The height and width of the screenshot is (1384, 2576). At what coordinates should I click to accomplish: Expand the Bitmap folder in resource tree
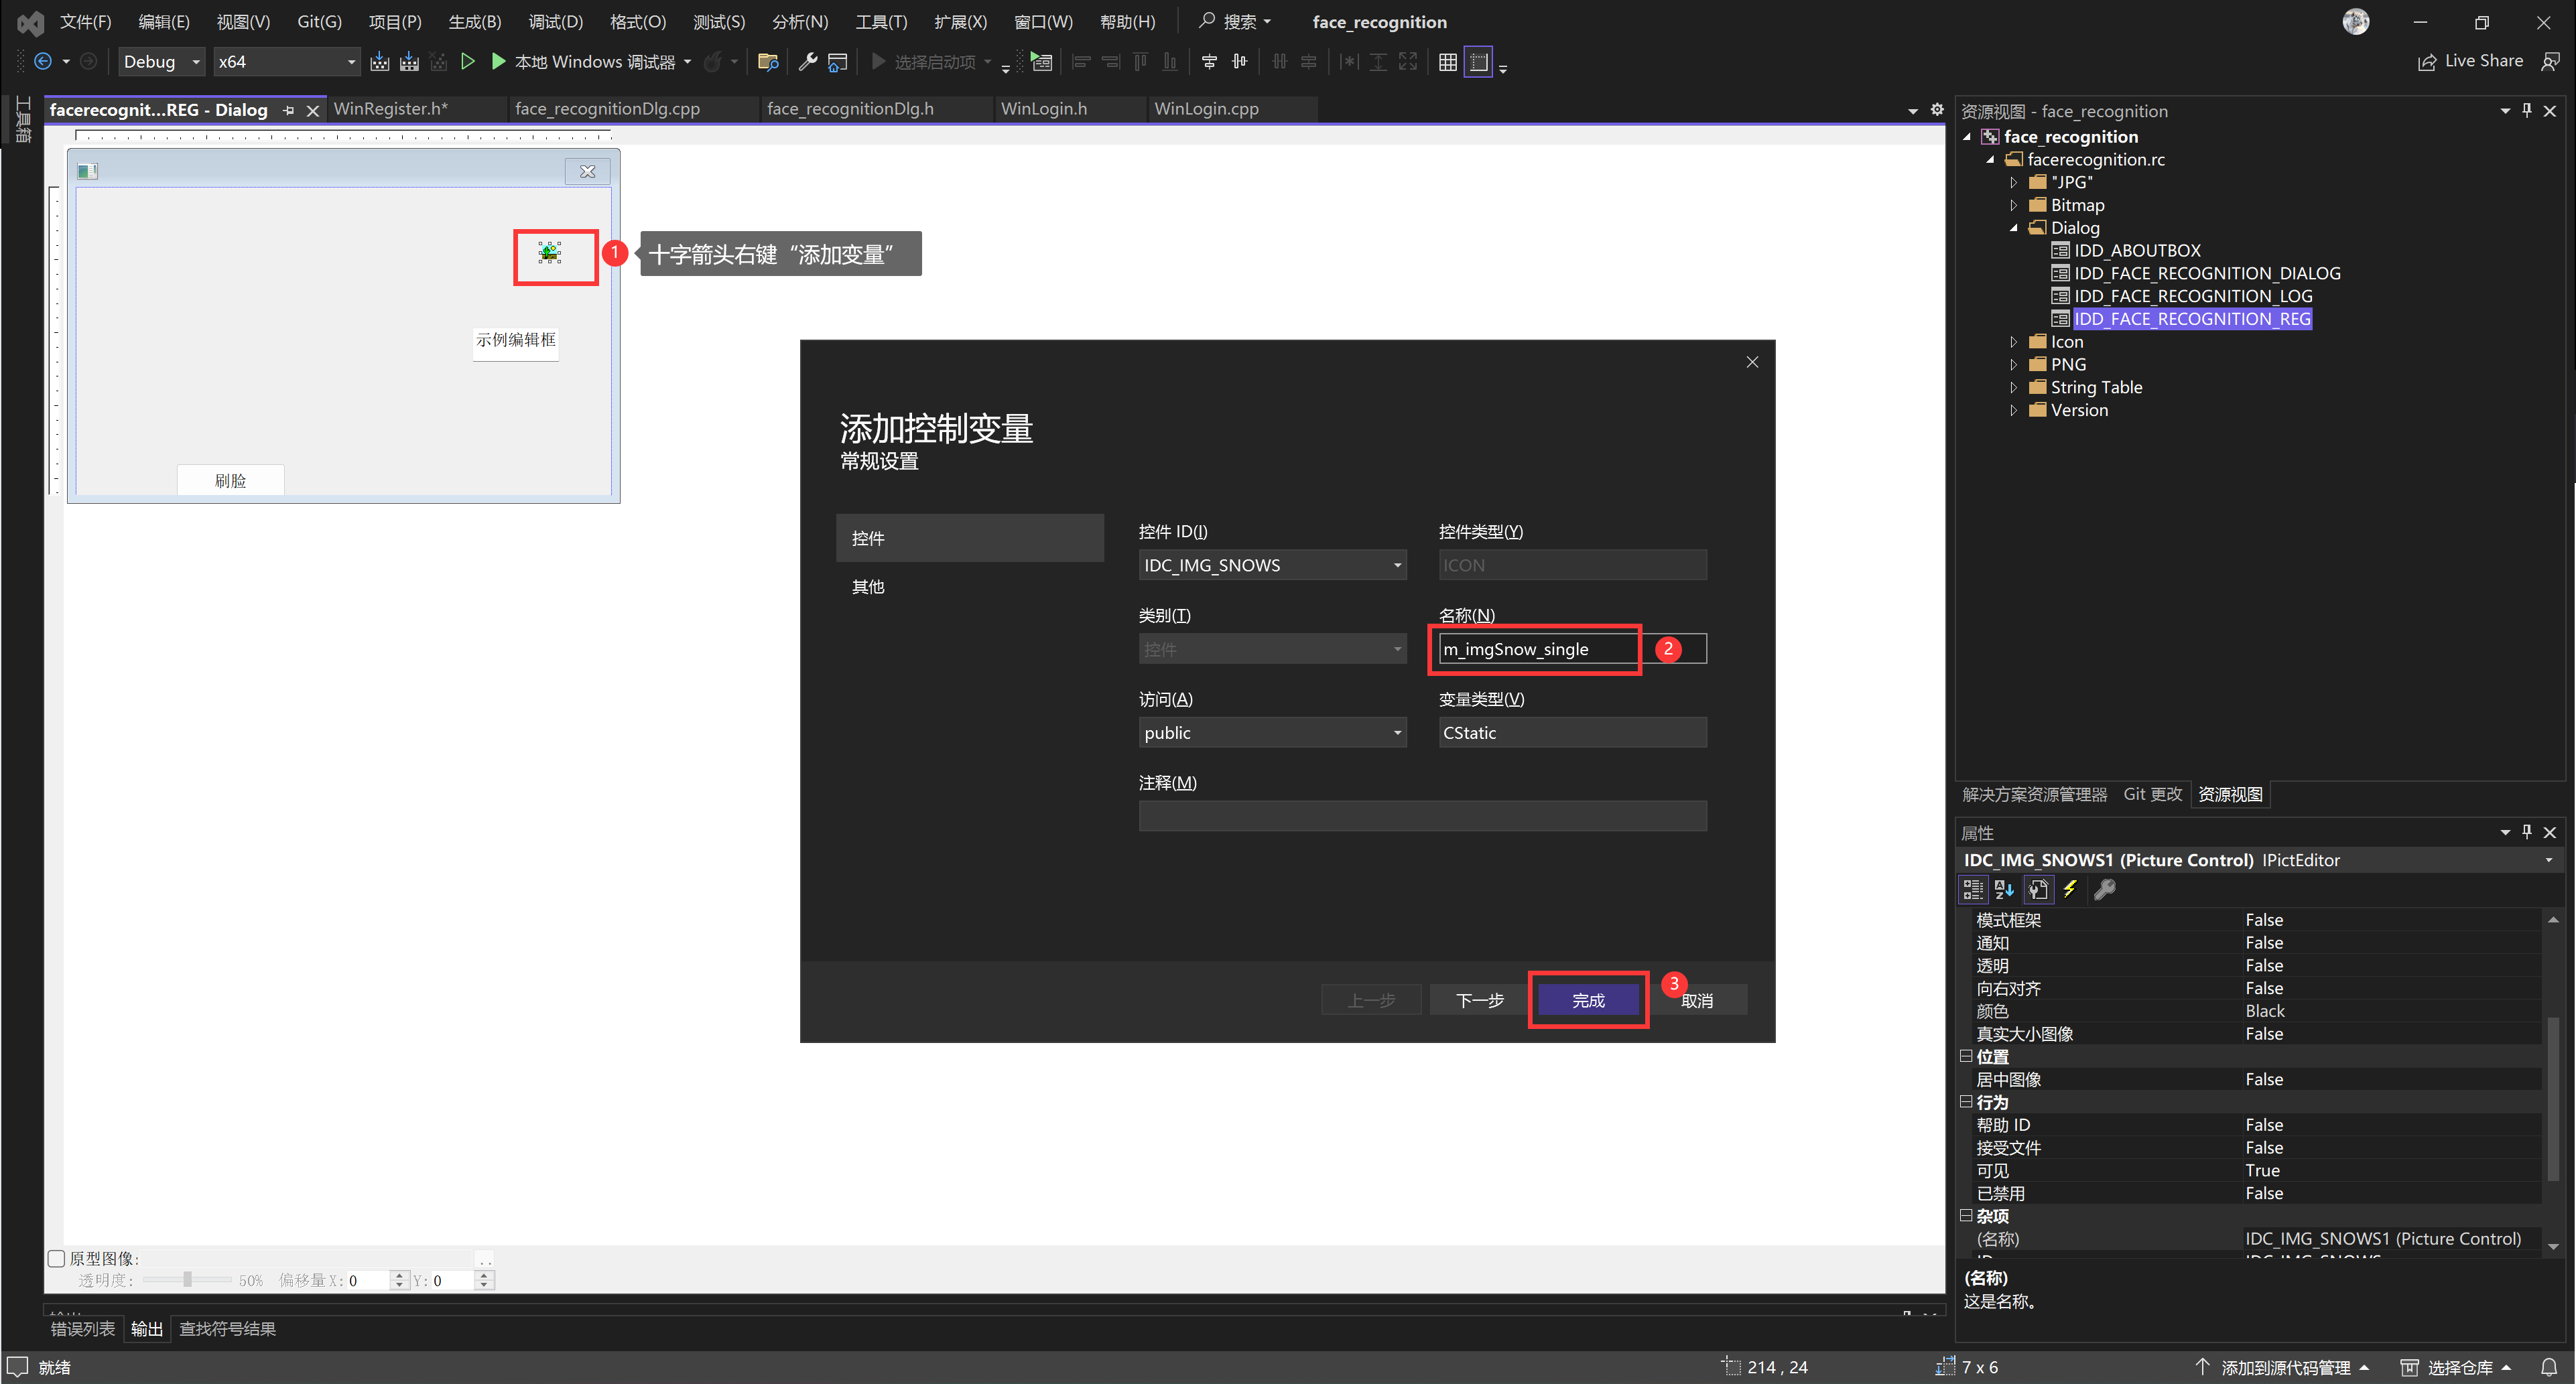[x=2014, y=205]
